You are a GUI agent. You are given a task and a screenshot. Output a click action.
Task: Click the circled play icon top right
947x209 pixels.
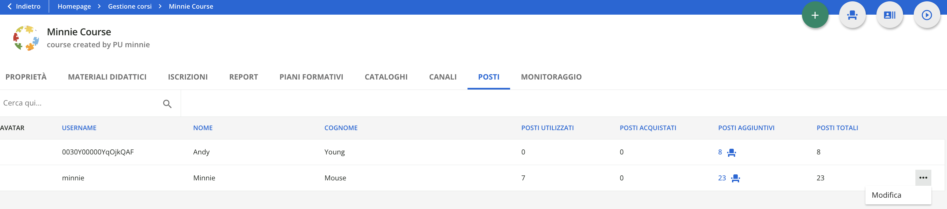click(x=927, y=15)
